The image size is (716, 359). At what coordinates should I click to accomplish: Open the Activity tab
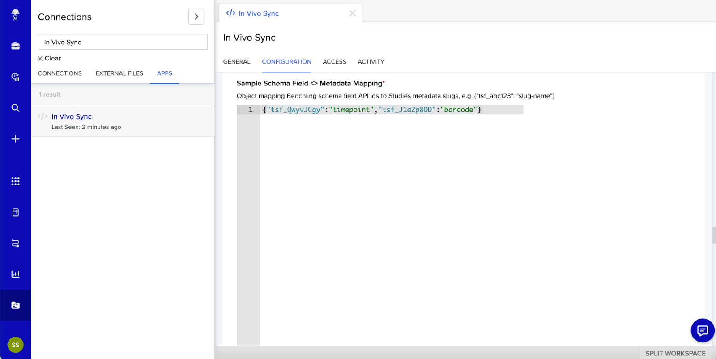click(371, 62)
